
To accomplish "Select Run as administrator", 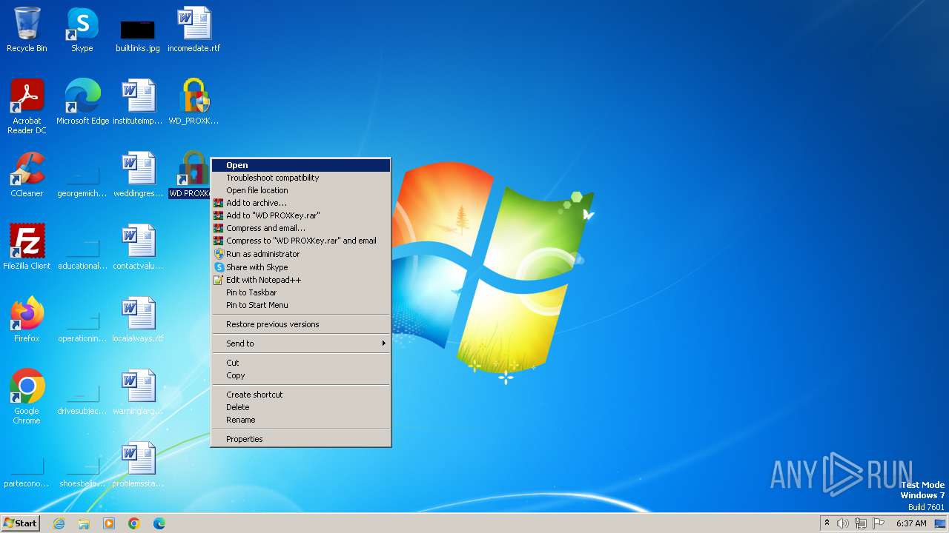I will point(301,254).
